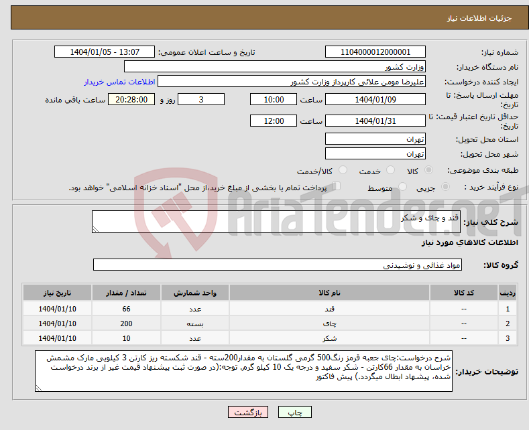The height and width of the screenshot is (430, 529).
Task: Click the request creator name field
Action: click(x=292, y=82)
